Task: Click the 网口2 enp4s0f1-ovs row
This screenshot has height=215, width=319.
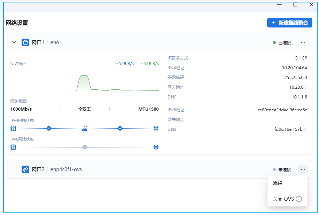Action: point(159,169)
